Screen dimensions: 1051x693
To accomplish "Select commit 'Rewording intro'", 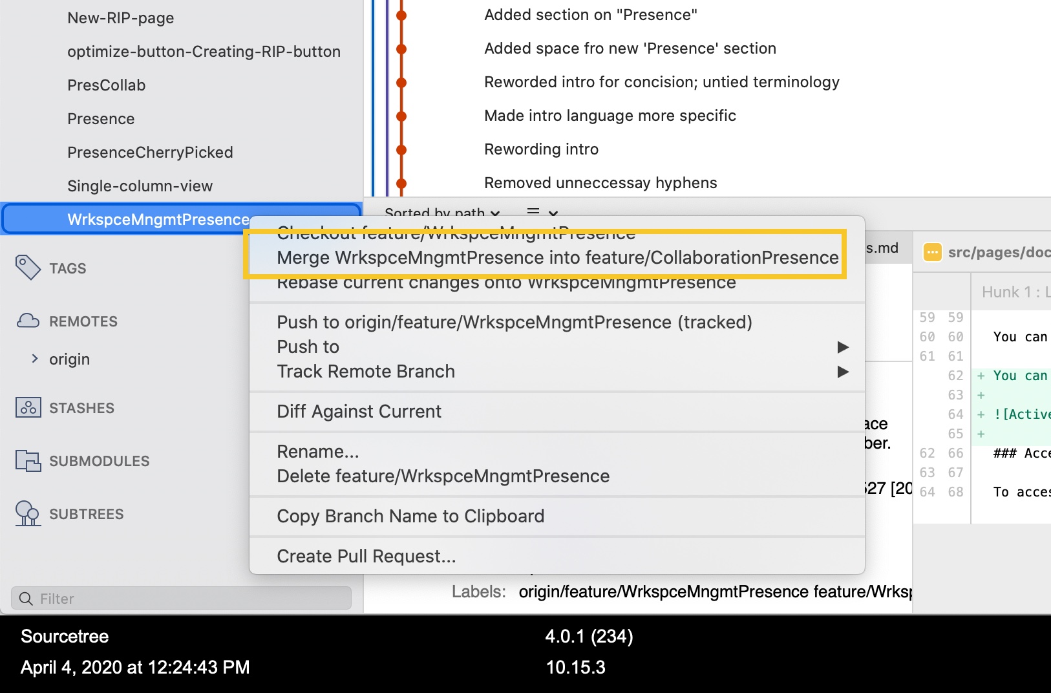I will (542, 149).
